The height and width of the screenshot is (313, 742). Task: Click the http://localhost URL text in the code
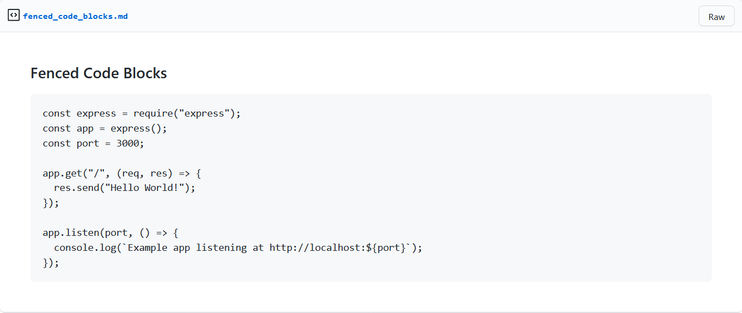(317, 248)
